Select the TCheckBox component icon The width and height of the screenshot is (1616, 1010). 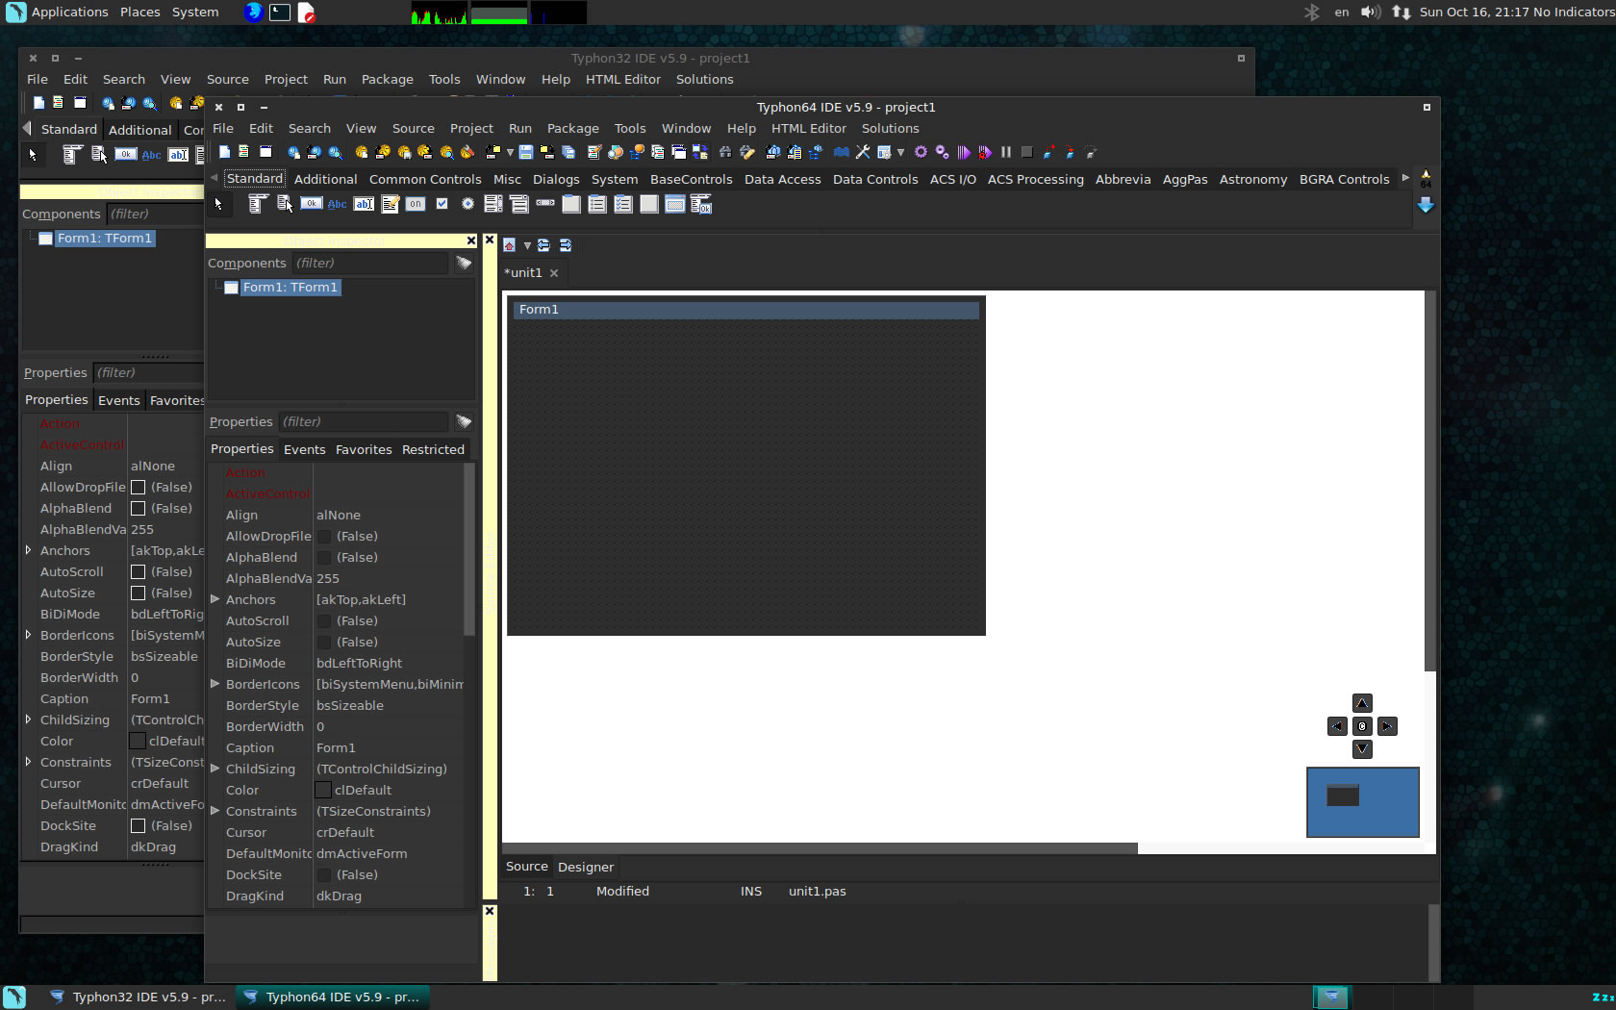coord(442,204)
